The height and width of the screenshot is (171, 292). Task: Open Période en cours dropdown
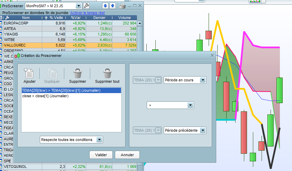tap(203, 80)
